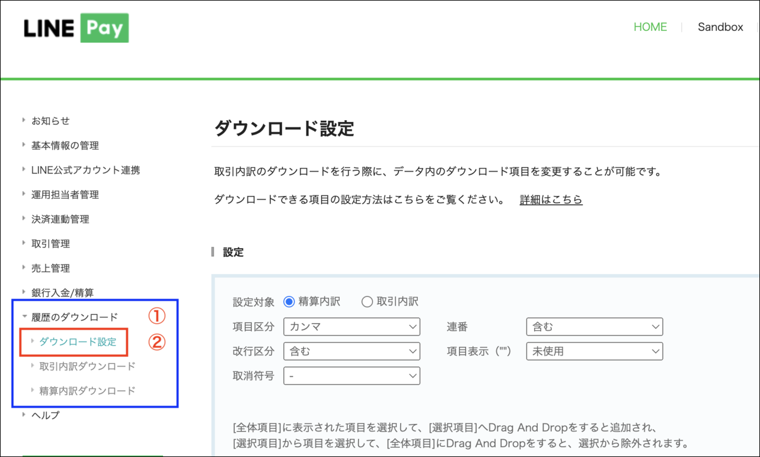Open the 改行区分 dropdown showing 含む
The height and width of the screenshot is (457, 760).
point(352,351)
